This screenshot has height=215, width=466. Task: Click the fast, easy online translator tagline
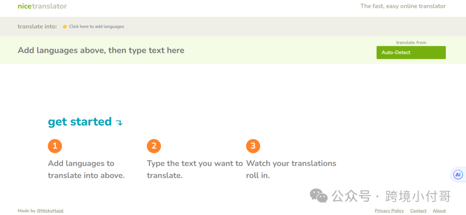click(x=403, y=6)
